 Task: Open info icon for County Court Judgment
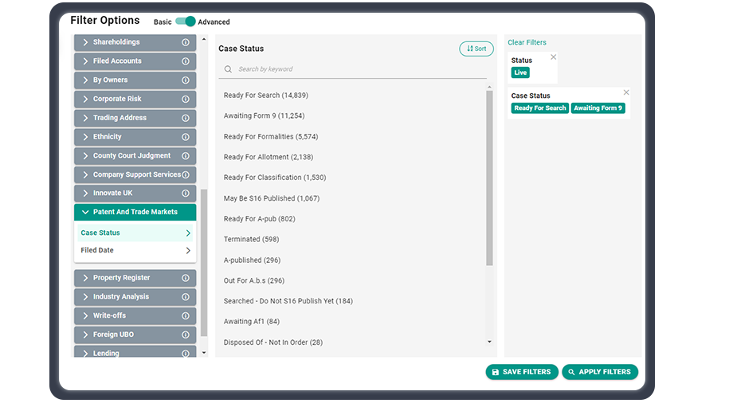186,156
